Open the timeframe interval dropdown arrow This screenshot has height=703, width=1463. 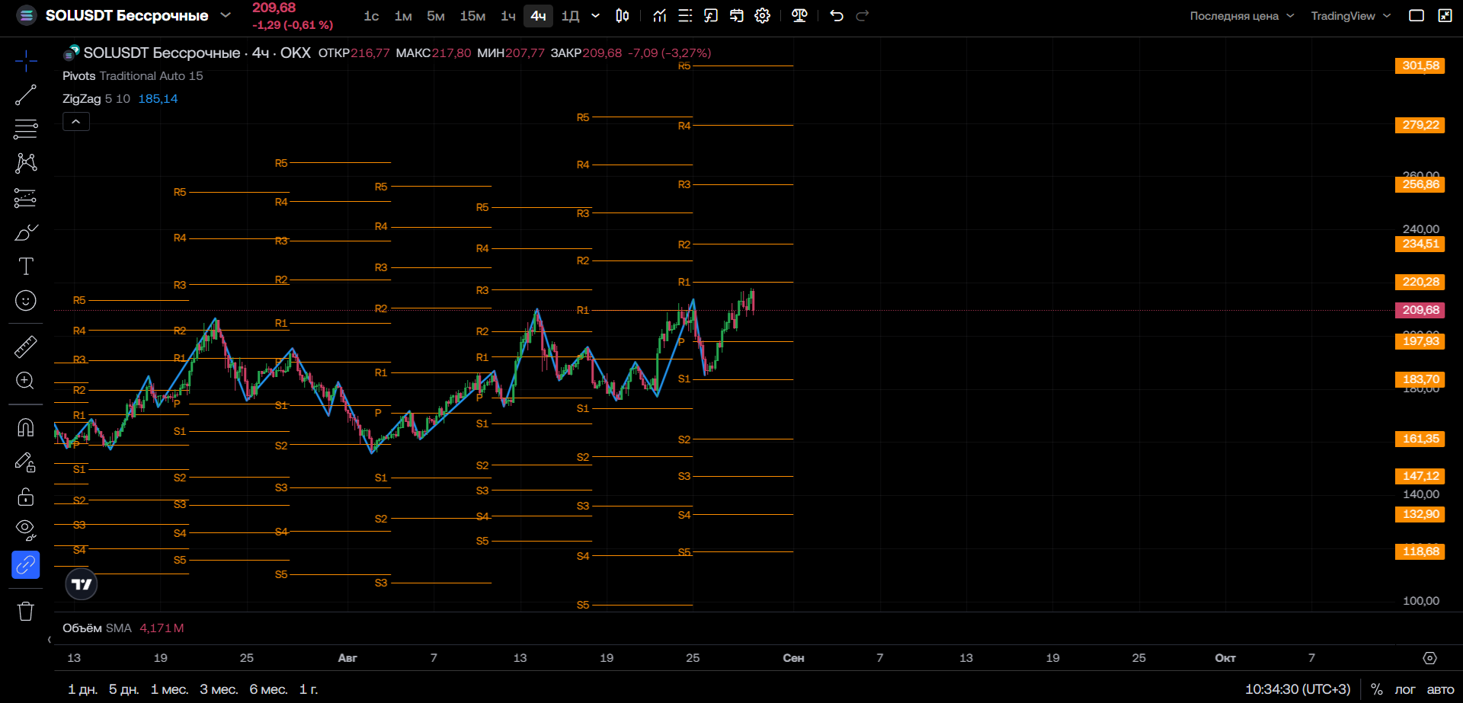click(595, 15)
